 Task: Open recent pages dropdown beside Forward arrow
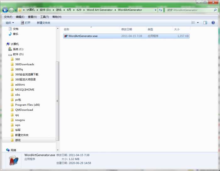pos(16,10)
